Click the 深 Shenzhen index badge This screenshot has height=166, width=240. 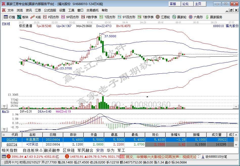(67, 157)
